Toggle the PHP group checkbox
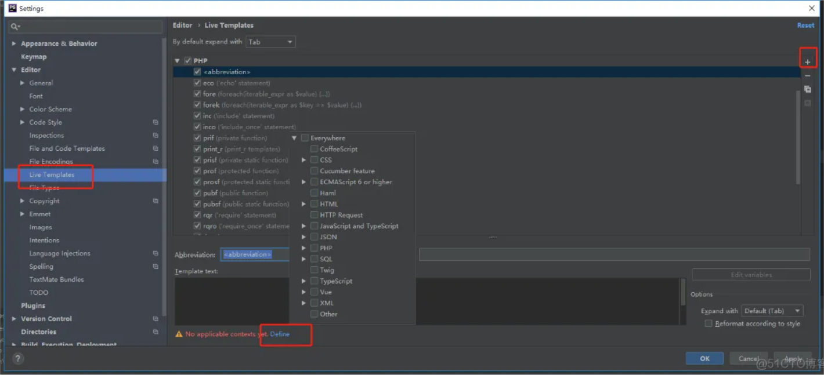 tap(188, 61)
